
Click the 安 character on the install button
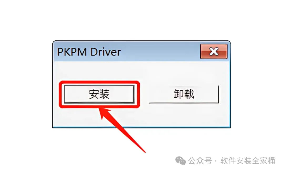pos(94,94)
